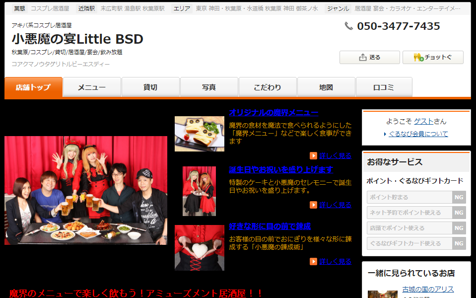Click the NG badge beside ポイント貯まる
This screenshot has width=476, height=298.
[459, 197]
